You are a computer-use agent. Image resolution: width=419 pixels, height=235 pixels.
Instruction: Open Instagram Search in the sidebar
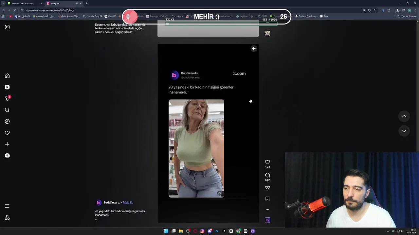(7, 110)
